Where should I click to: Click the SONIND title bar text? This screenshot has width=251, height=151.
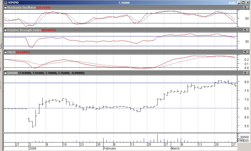[x=13, y=3]
